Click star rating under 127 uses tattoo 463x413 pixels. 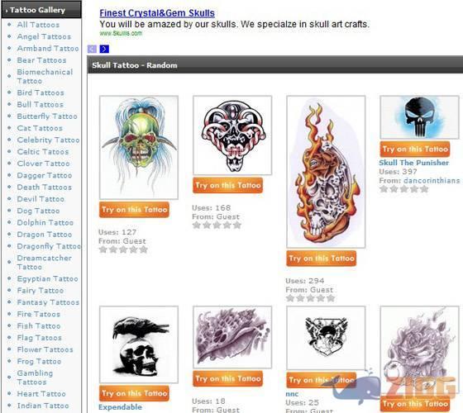pos(123,249)
